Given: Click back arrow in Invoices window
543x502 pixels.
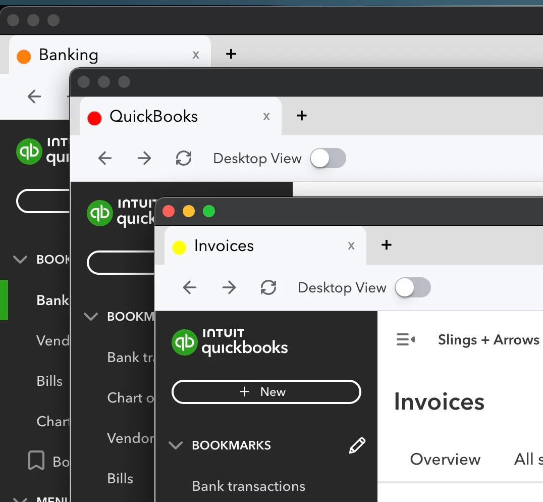Looking at the screenshot, I should [x=190, y=287].
